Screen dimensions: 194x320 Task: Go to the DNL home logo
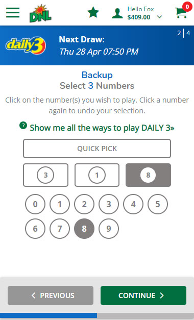(x=40, y=13)
